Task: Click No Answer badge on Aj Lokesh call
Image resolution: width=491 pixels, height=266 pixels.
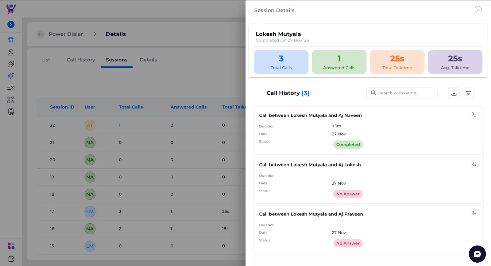Action: 348,194
